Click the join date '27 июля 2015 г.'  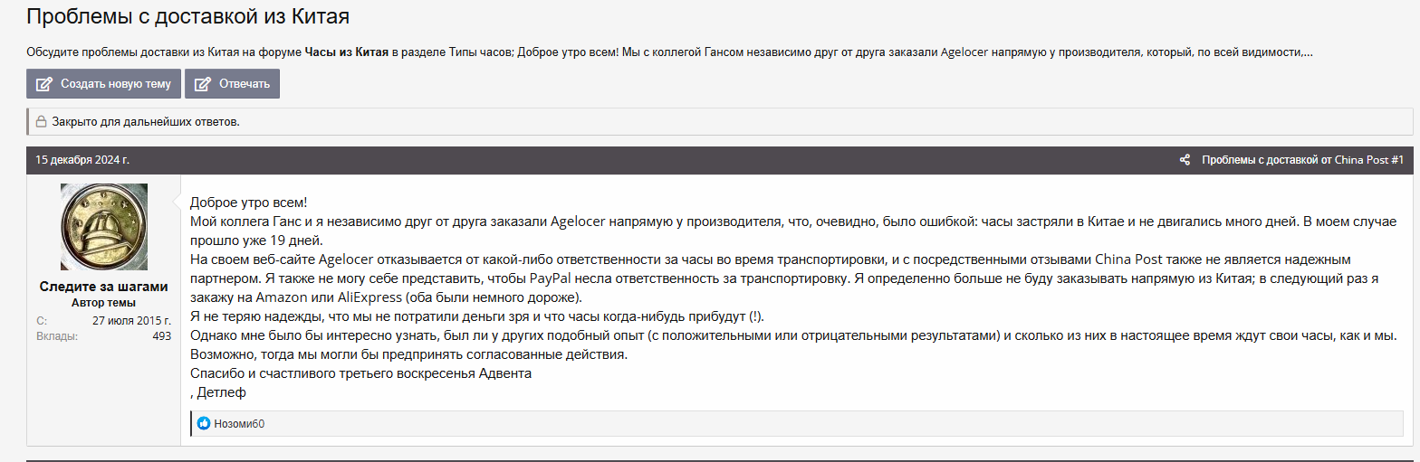(131, 320)
